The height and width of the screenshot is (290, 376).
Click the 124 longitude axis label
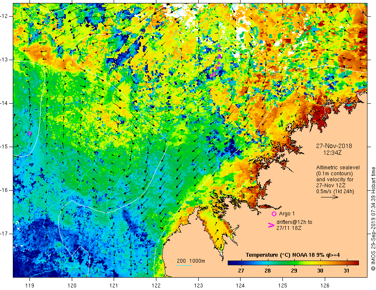(x=240, y=285)
